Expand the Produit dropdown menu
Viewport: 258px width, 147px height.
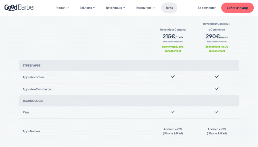[62, 8]
